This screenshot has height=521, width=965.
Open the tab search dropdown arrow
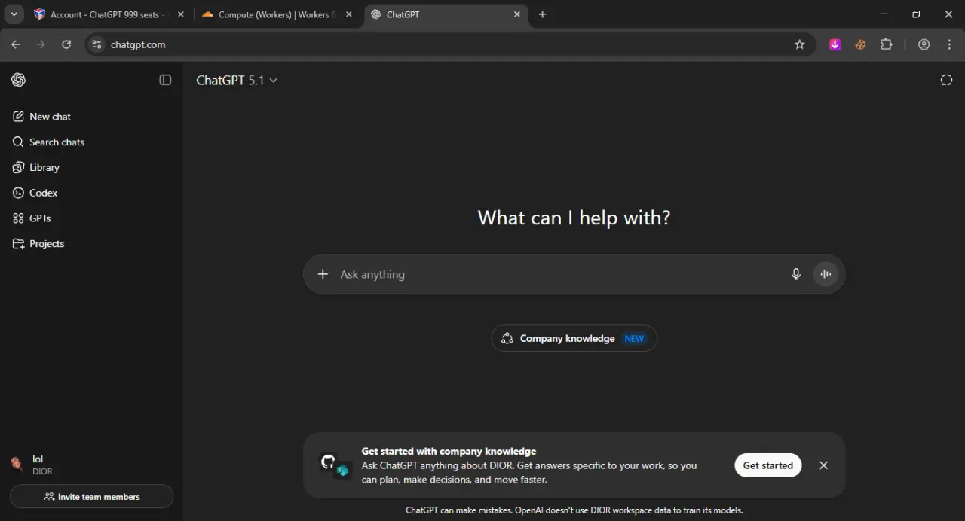pyautogui.click(x=14, y=14)
